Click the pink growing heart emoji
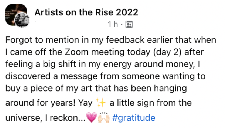 click(x=91, y=117)
